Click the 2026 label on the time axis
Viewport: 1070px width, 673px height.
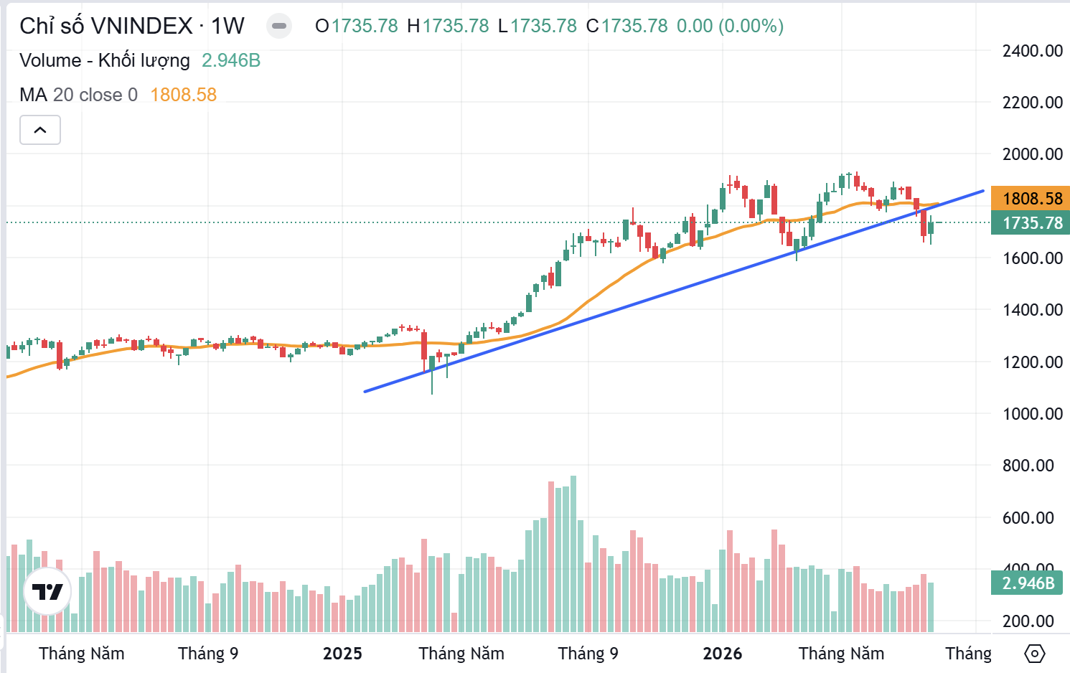722,654
